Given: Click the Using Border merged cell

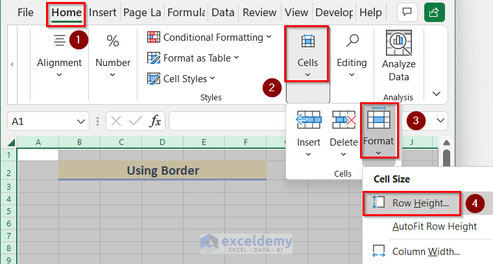Looking at the screenshot, I should (163, 171).
